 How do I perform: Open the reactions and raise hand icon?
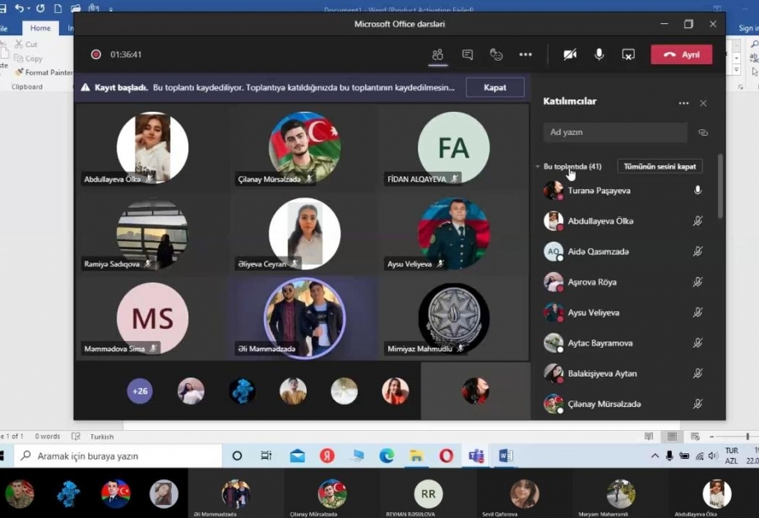[x=496, y=54]
